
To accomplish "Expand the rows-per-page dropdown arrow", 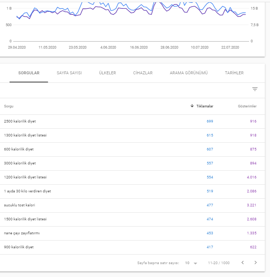I will 195,263.
